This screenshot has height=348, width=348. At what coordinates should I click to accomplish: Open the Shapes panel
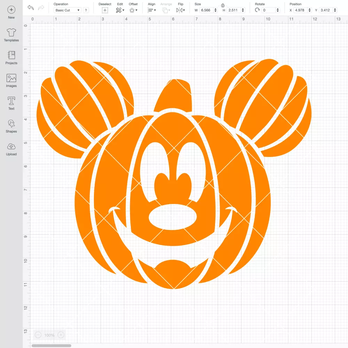click(x=11, y=126)
